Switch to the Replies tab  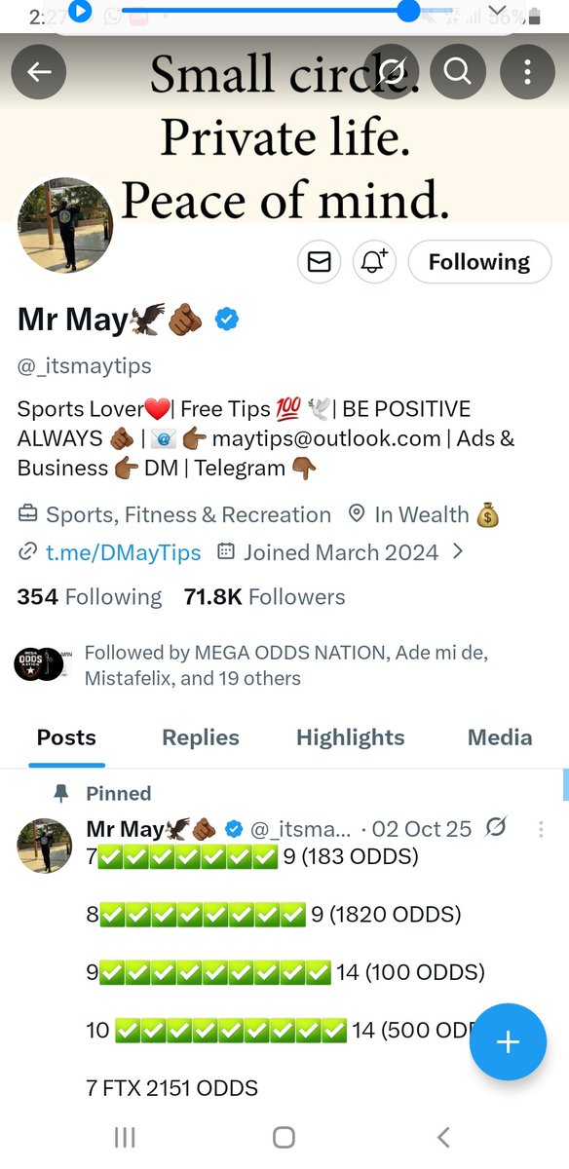201,737
